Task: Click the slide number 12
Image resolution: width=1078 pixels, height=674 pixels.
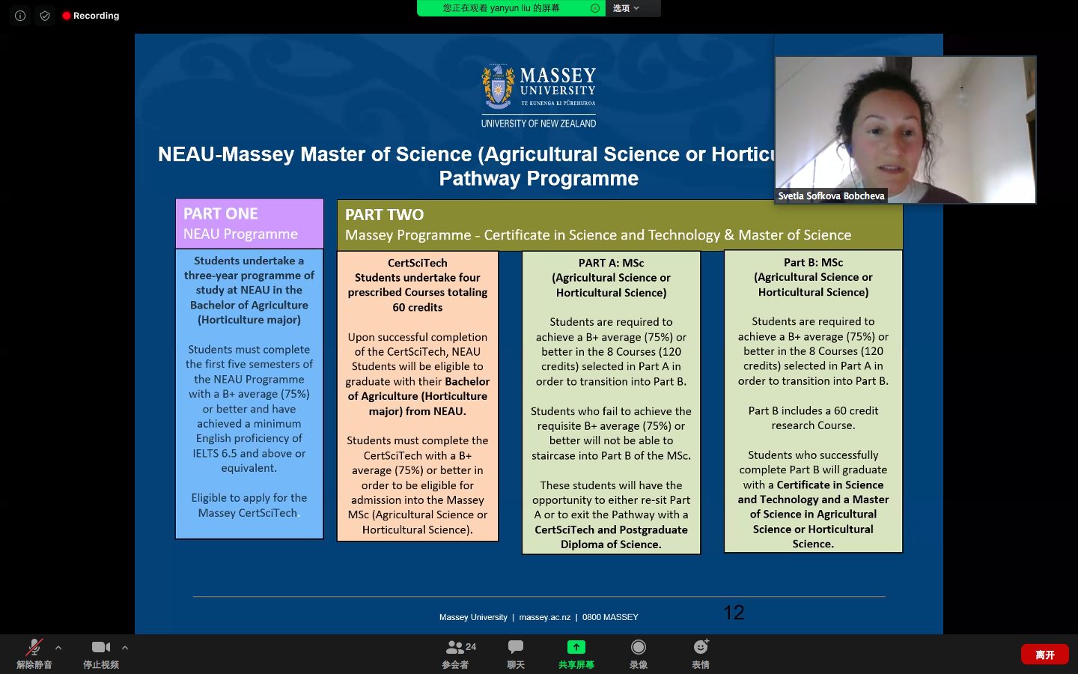Action: coord(734,613)
